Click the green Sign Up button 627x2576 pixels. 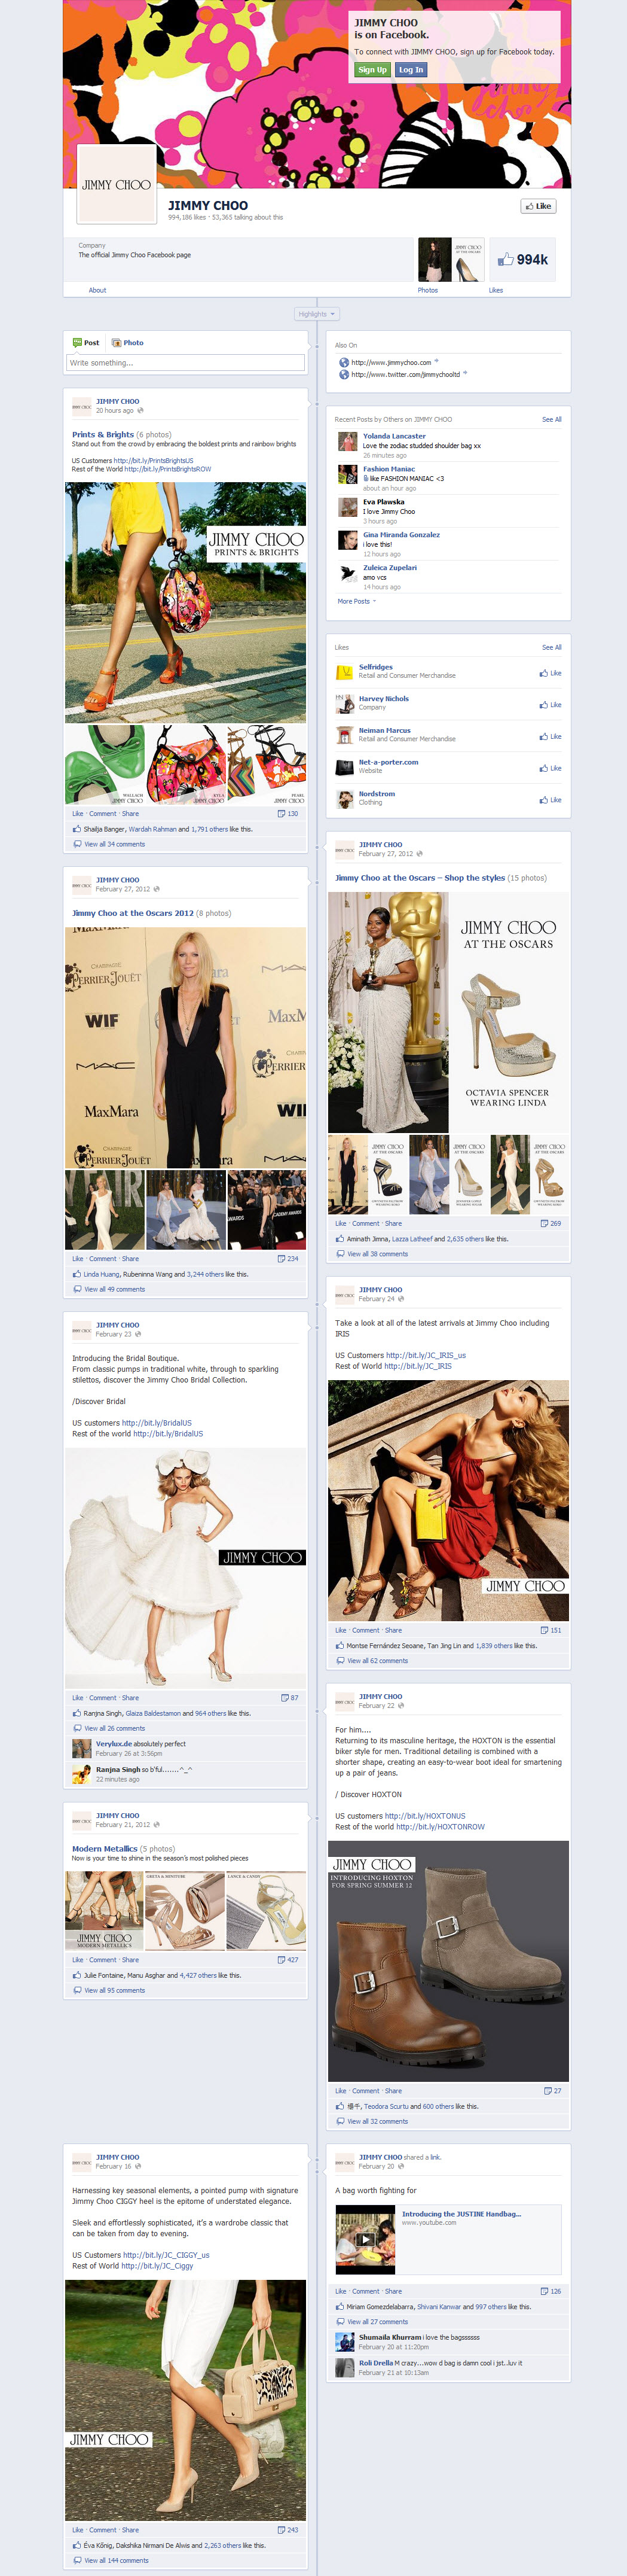click(372, 70)
